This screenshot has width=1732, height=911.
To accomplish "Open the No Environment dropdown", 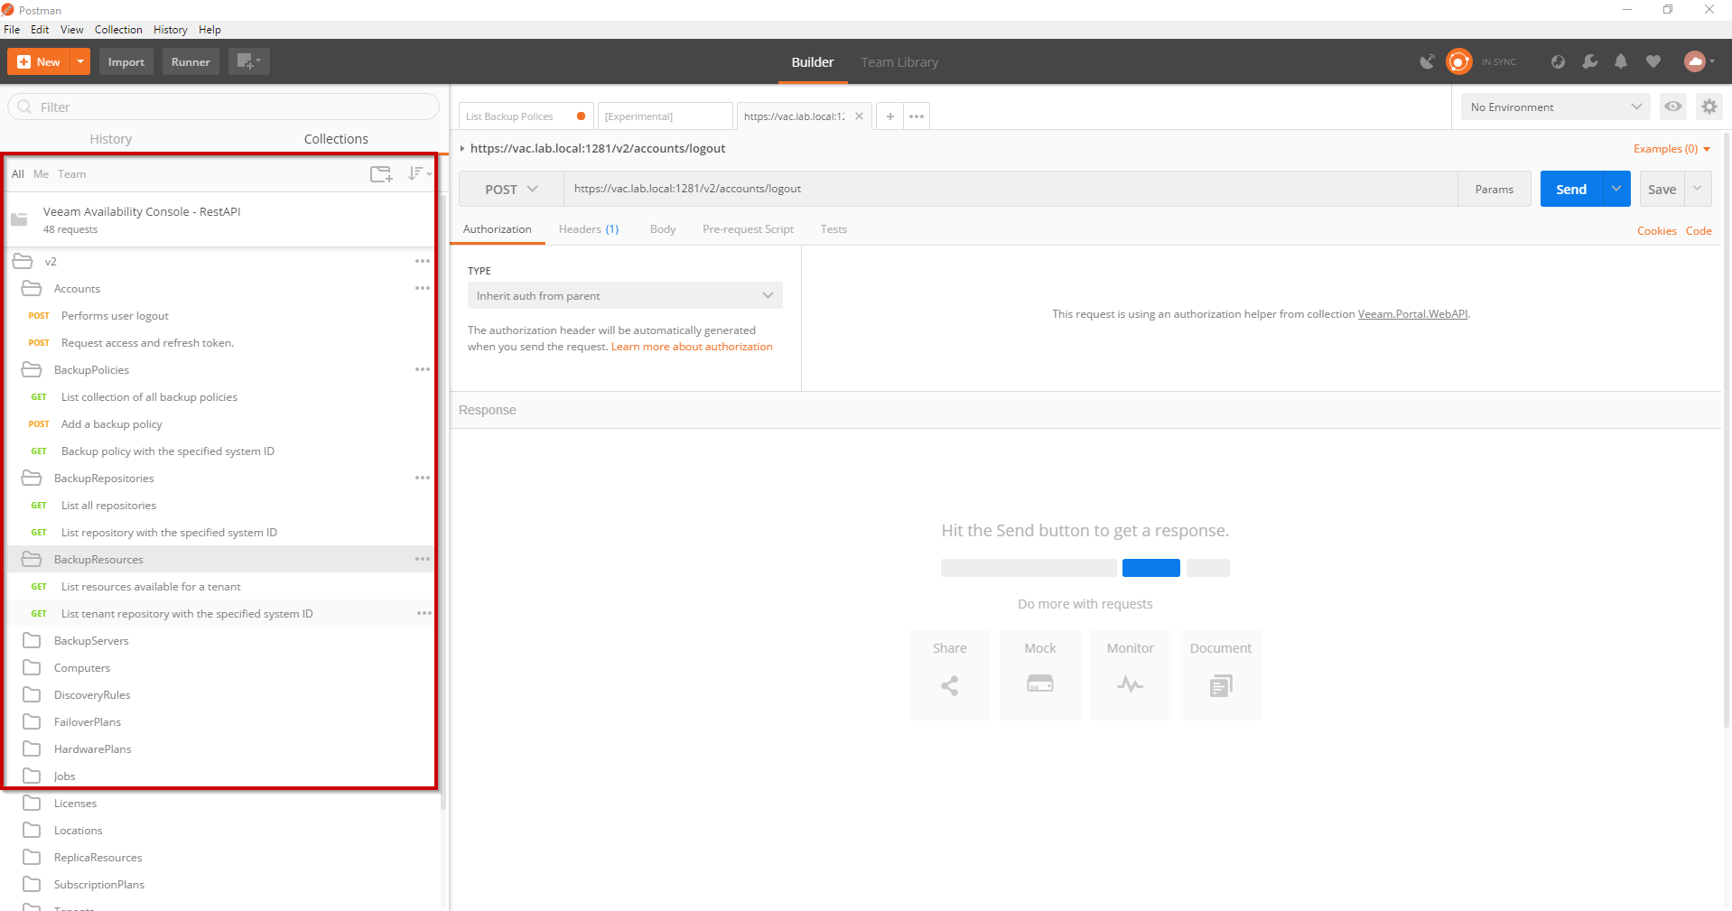I will coord(1555,107).
